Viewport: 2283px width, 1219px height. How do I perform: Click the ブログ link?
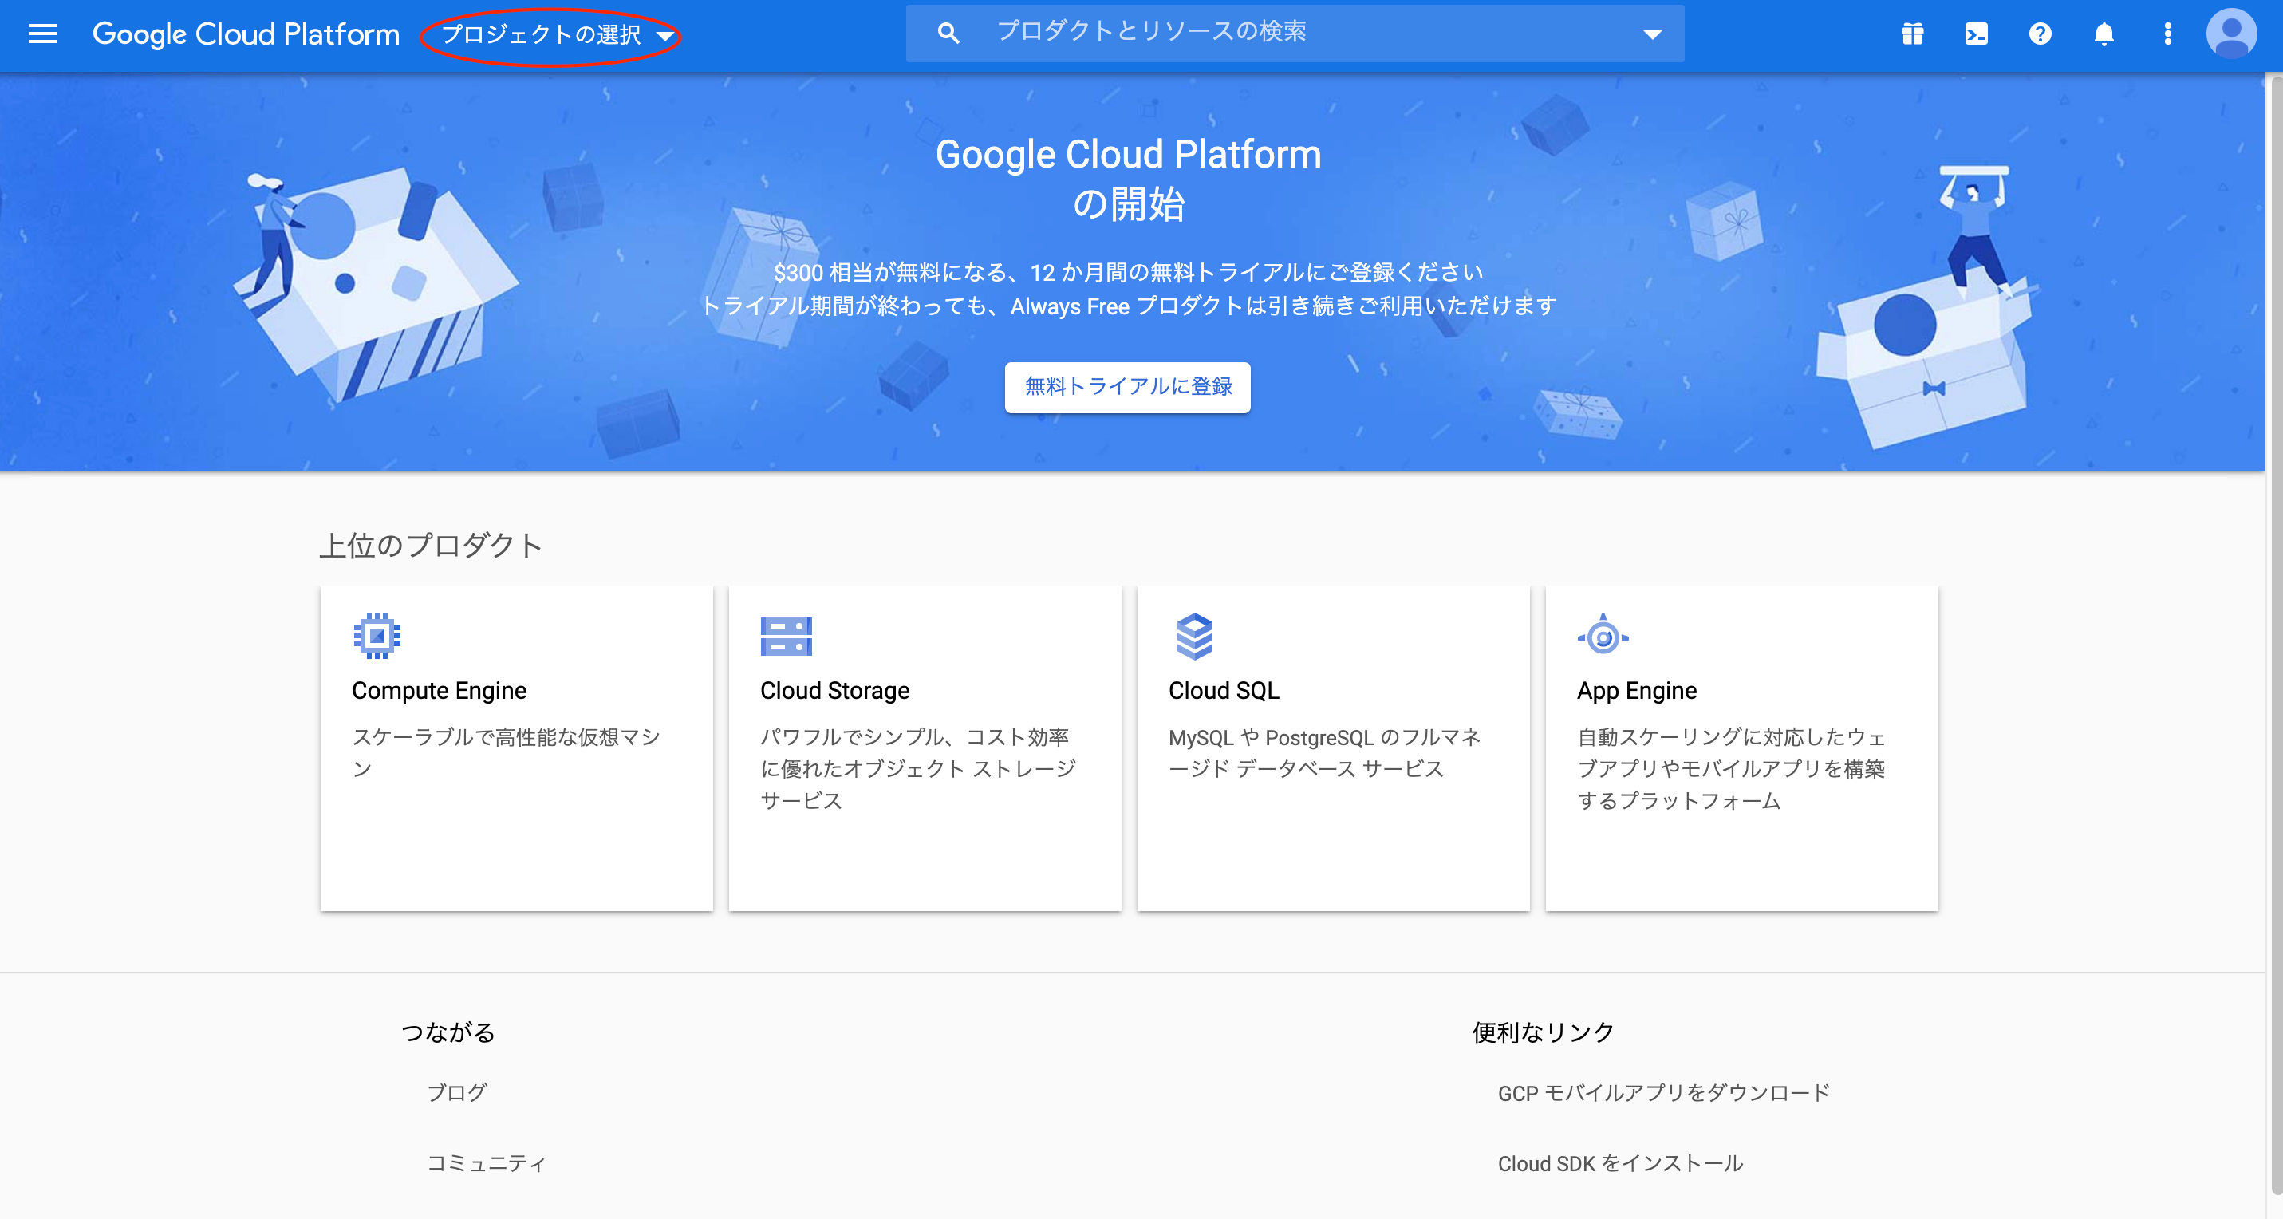pyautogui.click(x=457, y=1092)
